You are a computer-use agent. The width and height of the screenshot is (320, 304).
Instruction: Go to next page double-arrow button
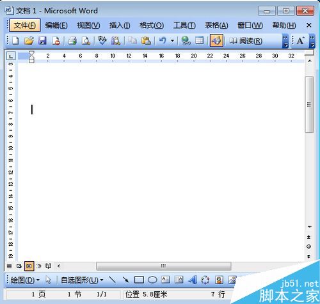coord(308,256)
